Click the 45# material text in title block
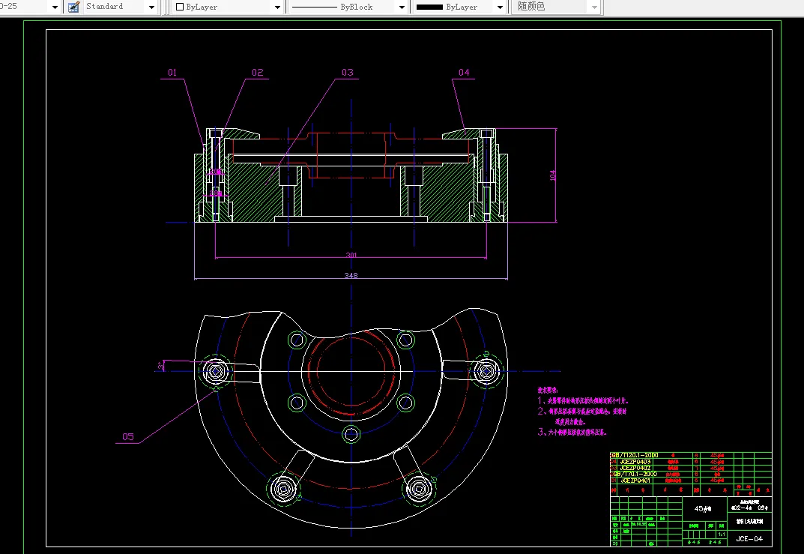The height and width of the screenshot is (554, 804). pos(703,509)
